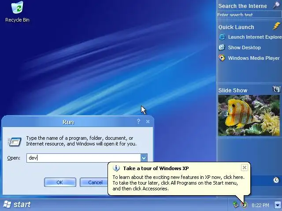Select the butterflyfish slide show picture

249,115
